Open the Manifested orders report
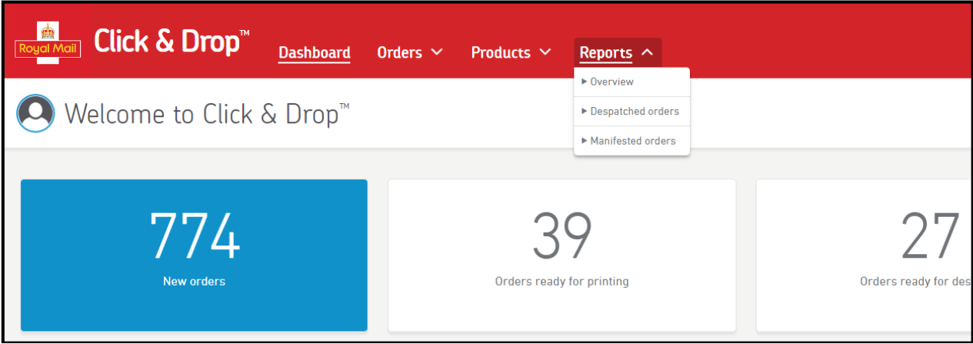This screenshot has height=344, width=973. point(631,141)
